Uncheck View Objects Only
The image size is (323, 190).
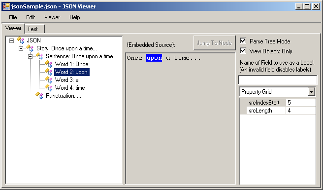coord(243,51)
